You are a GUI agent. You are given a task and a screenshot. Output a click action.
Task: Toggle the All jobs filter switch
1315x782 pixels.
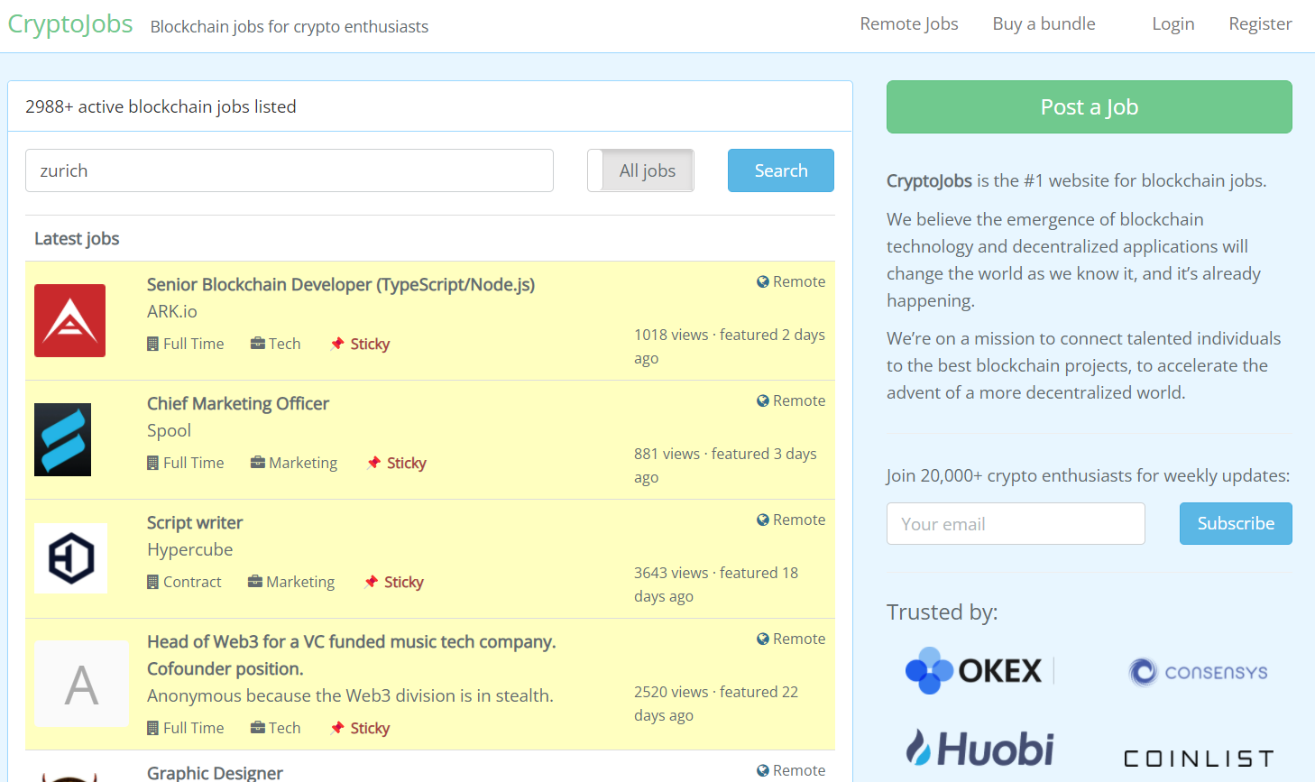point(640,170)
